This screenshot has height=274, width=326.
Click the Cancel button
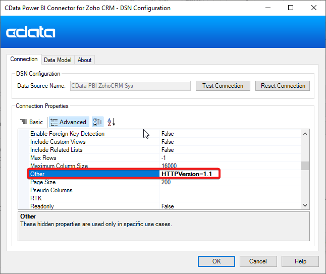pos(258,261)
